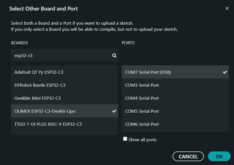Image resolution: width=234 pixels, height=165 pixels.
Task: Click the Show all ports label
Action: [x=142, y=140]
